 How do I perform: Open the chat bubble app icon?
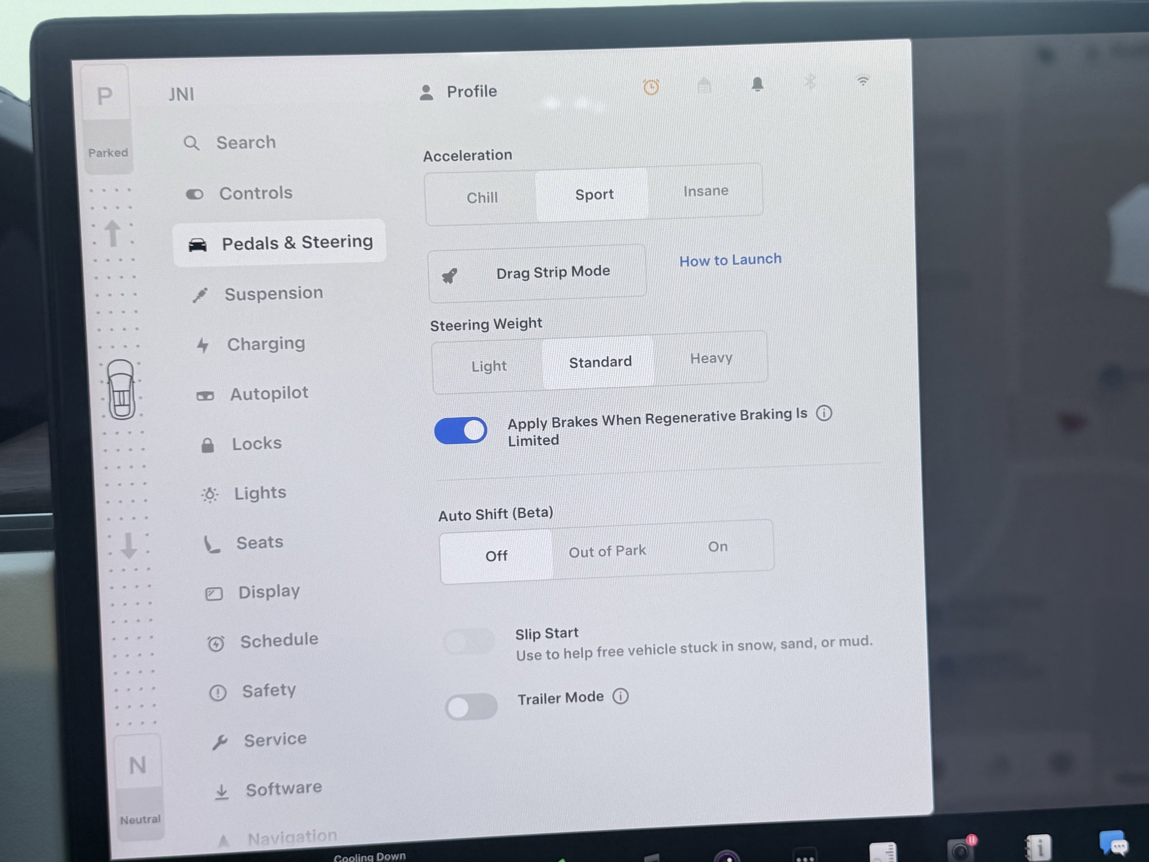coord(1112,843)
